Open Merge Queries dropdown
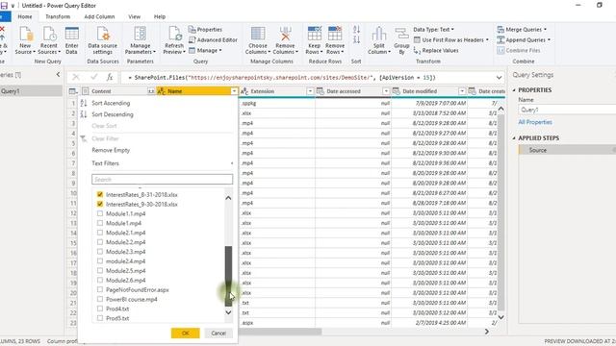 (522, 30)
